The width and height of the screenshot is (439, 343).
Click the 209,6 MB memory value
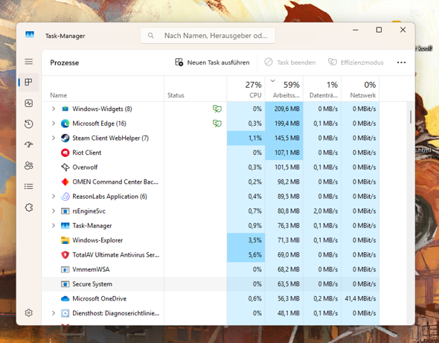point(286,109)
